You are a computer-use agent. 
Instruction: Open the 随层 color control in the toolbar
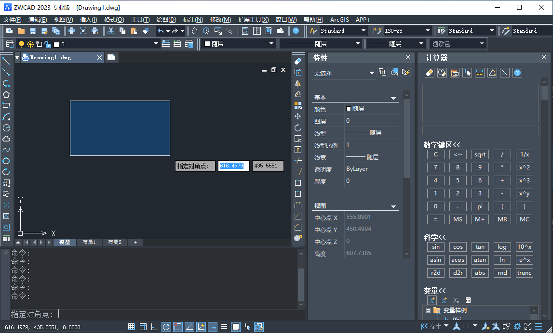(x=238, y=44)
